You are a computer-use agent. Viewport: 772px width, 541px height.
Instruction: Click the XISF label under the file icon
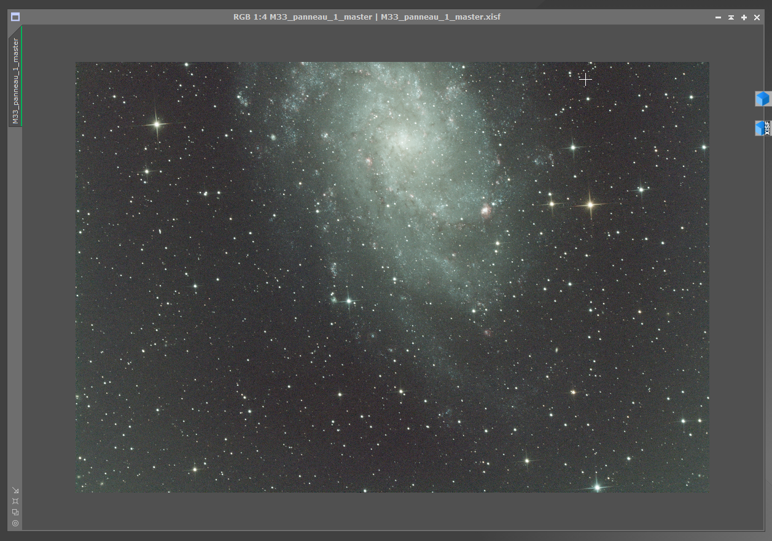pyautogui.click(x=767, y=128)
